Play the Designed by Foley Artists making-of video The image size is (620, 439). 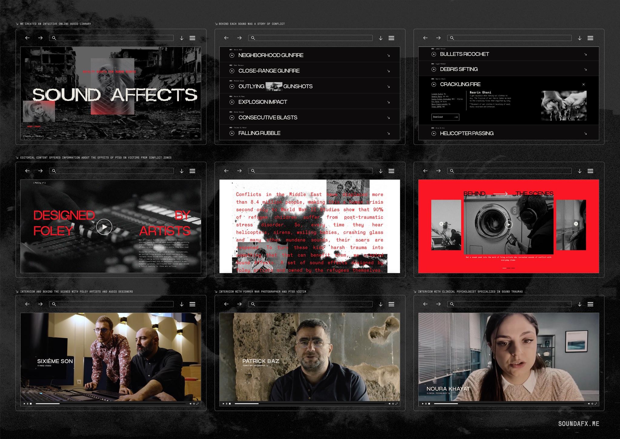coord(104,226)
